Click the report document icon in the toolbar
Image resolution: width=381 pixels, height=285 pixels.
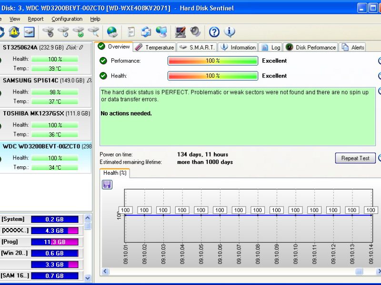[x=131, y=32]
